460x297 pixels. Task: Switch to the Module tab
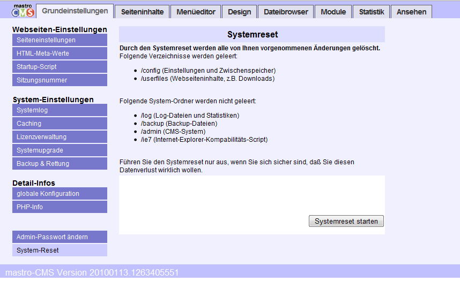[333, 12]
